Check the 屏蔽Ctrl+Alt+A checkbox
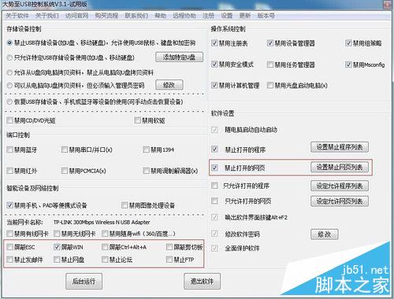Image resolution: width=394 pixels, height=299 pixels. coord(105,247)
